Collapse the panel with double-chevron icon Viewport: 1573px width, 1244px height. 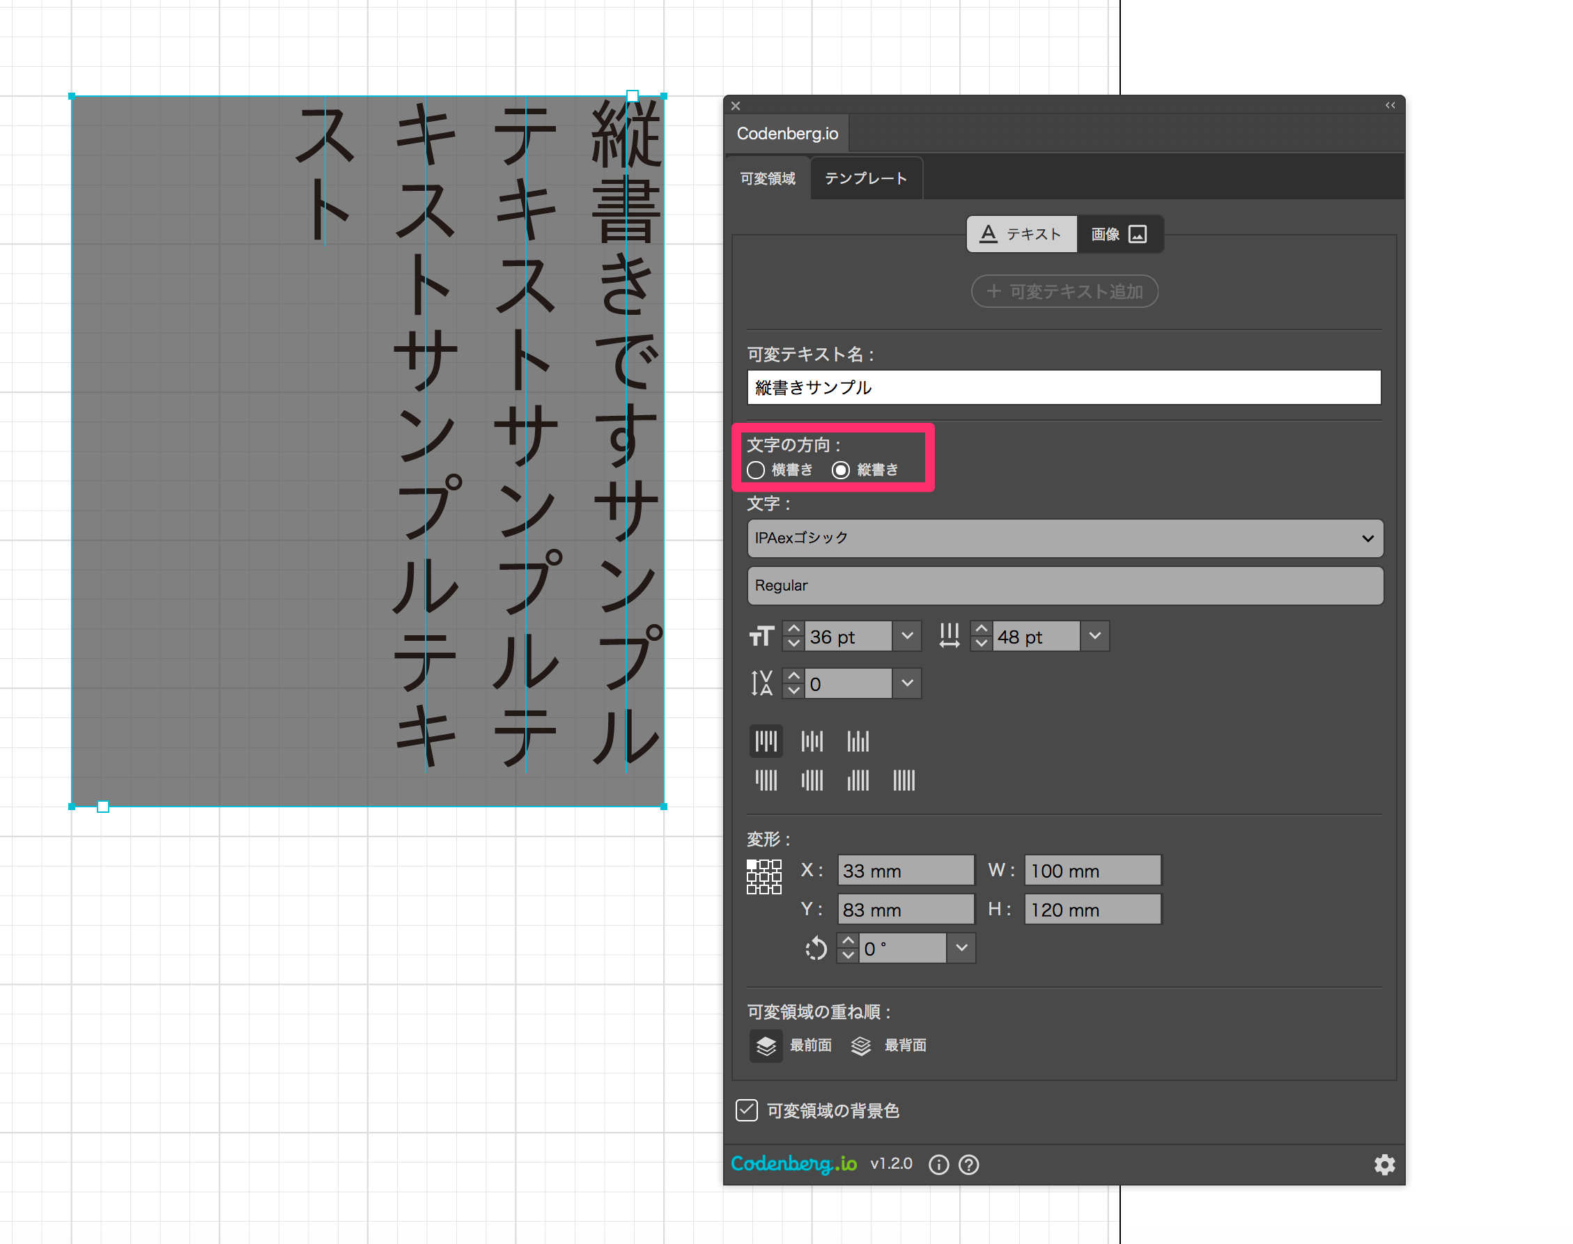(1390, 106)
